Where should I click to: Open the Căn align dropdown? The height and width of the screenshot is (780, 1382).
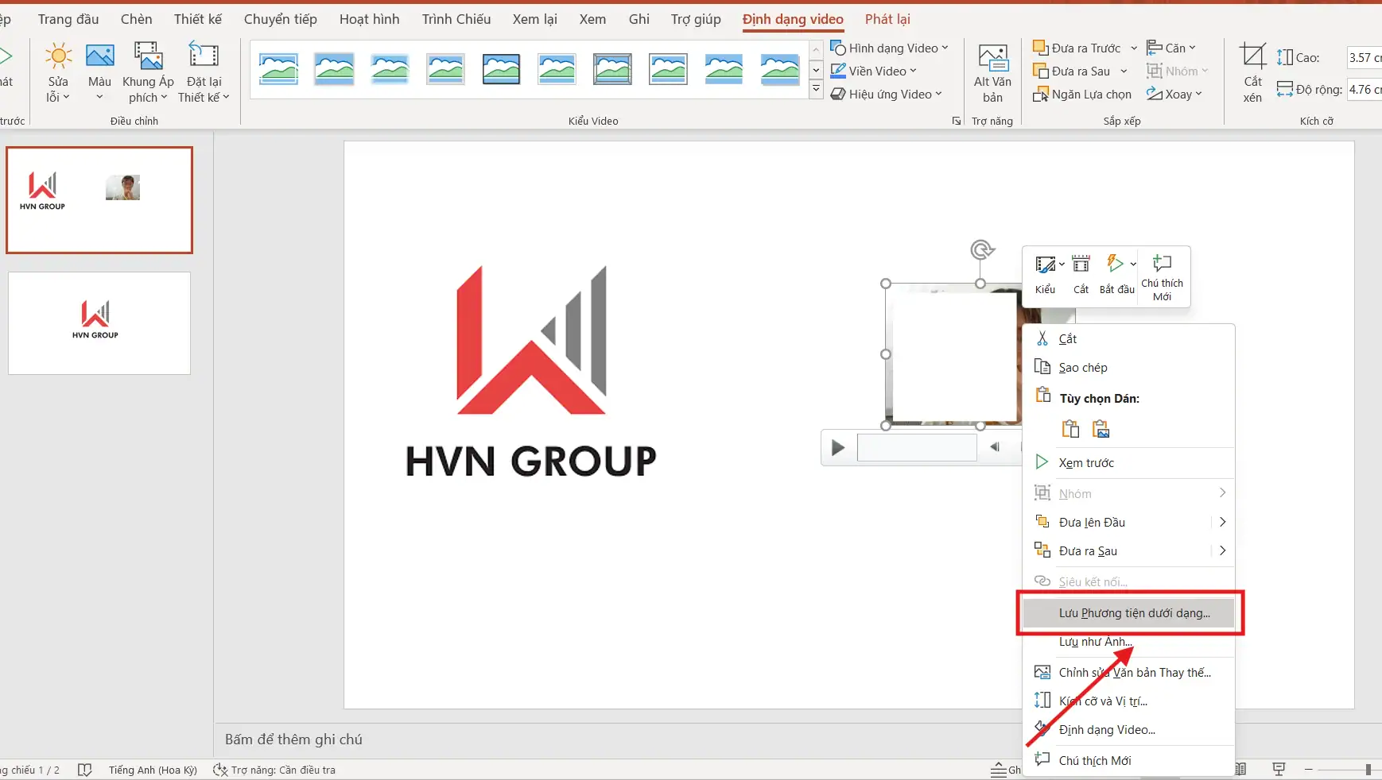(1171, 48)
